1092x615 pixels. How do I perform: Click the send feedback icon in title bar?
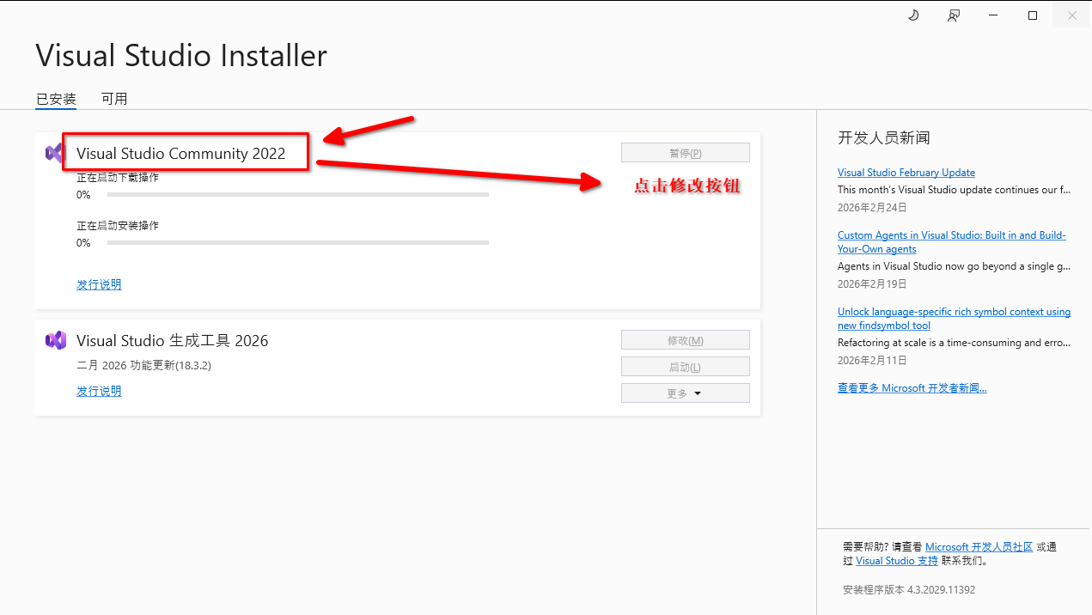[x=953, y=15]
